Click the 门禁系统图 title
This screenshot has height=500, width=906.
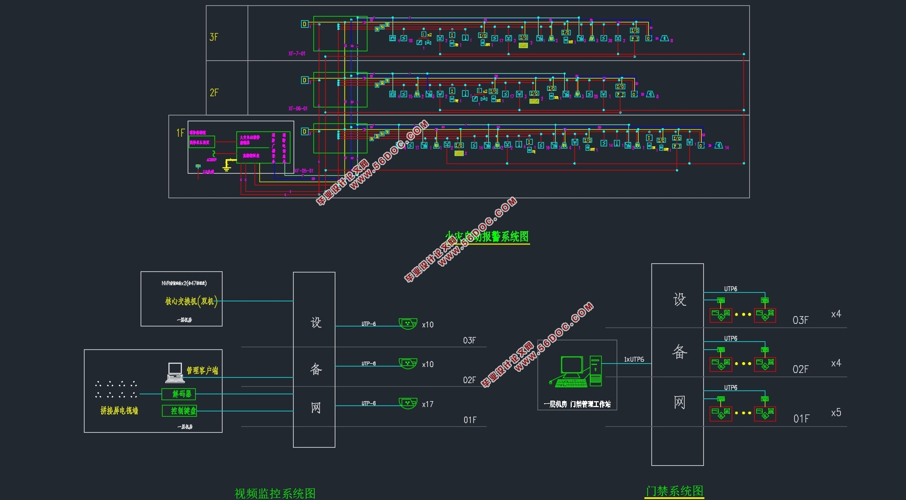pos(674,490)
